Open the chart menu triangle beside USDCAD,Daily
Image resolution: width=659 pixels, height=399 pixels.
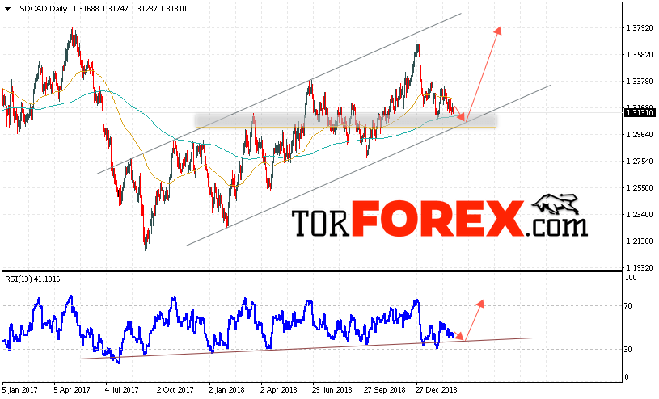[7, 9]
